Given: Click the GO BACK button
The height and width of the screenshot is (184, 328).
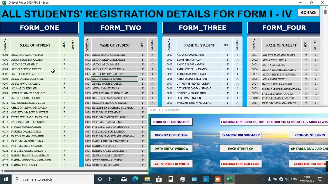Looking at the screenshot, I should (309, 13).
